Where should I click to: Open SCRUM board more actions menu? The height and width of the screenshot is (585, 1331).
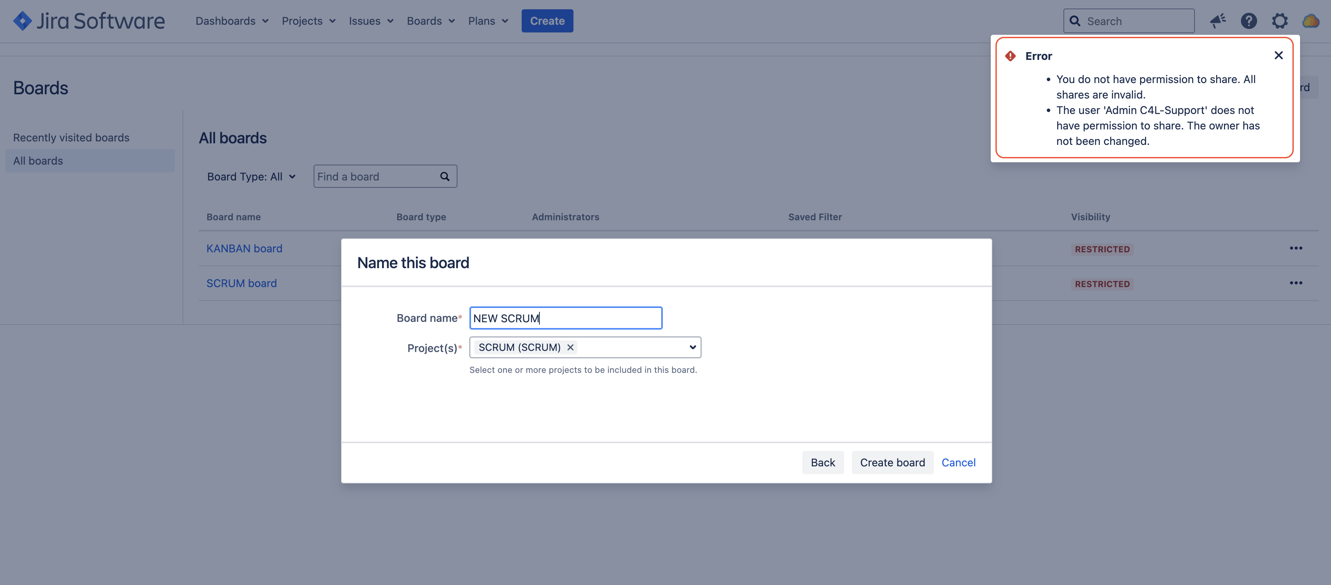pyautogui.click(x=1295, y=283)
